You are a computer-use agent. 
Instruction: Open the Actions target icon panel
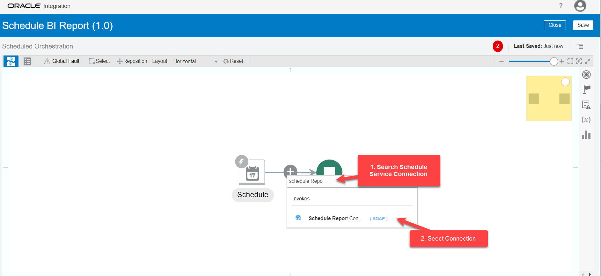pyautogui.click(x=586, y=75)
